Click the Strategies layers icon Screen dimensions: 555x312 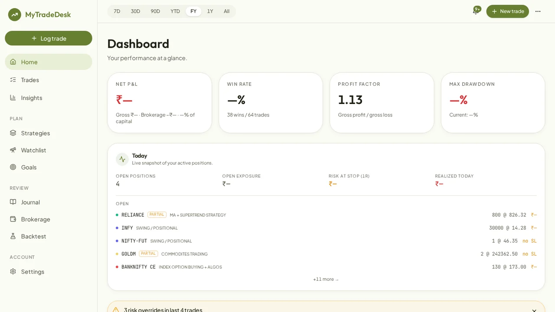[13, 133]
